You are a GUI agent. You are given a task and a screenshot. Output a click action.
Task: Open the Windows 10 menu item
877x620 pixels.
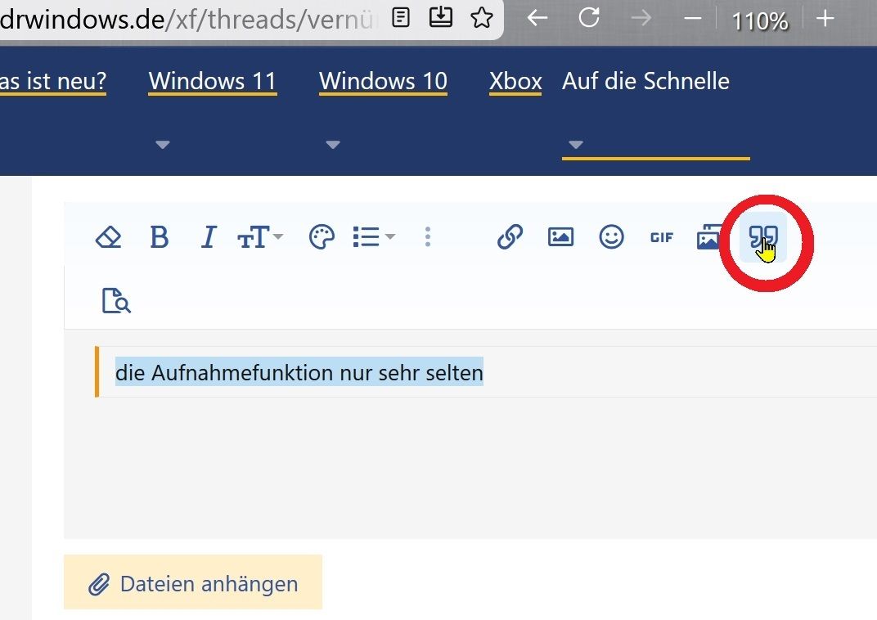(383, 82)
